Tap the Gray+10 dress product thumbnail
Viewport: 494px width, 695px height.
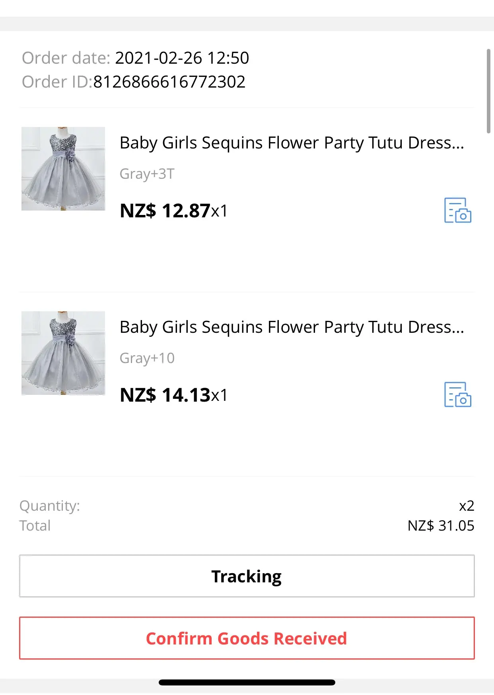click(x=63, y=353)
